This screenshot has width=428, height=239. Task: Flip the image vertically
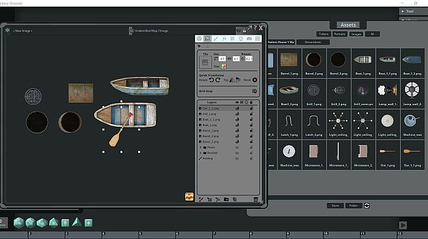238,80
